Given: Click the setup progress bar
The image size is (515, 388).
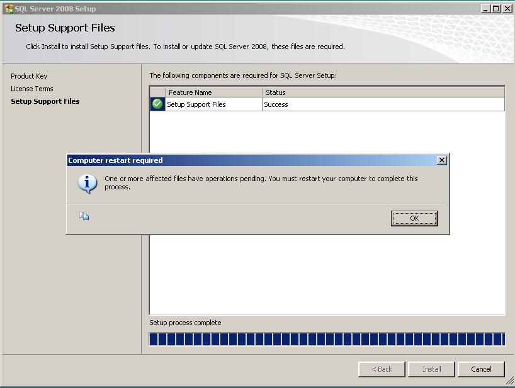Looking at the screenshot, I should 327,339.
